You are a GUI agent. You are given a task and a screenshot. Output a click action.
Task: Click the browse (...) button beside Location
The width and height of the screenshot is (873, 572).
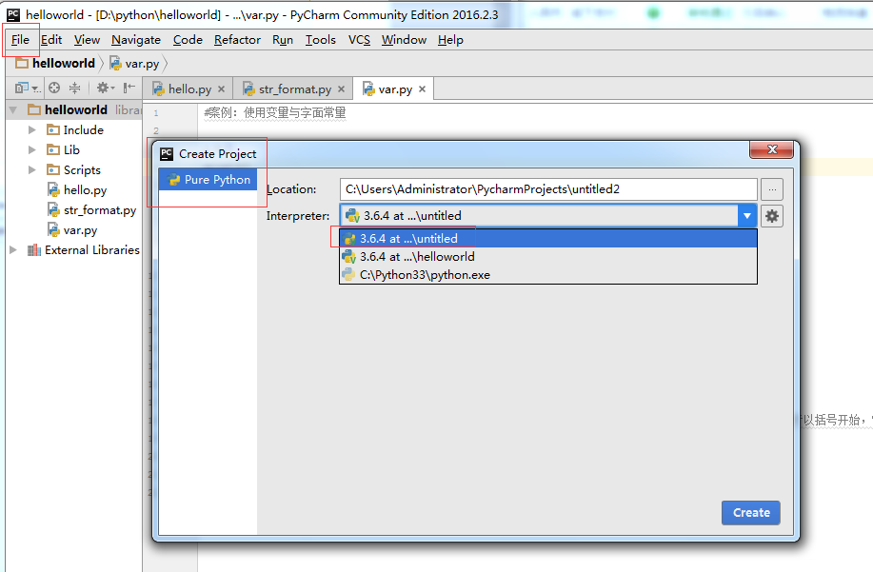pyautogui.click(x=772, y=189)
